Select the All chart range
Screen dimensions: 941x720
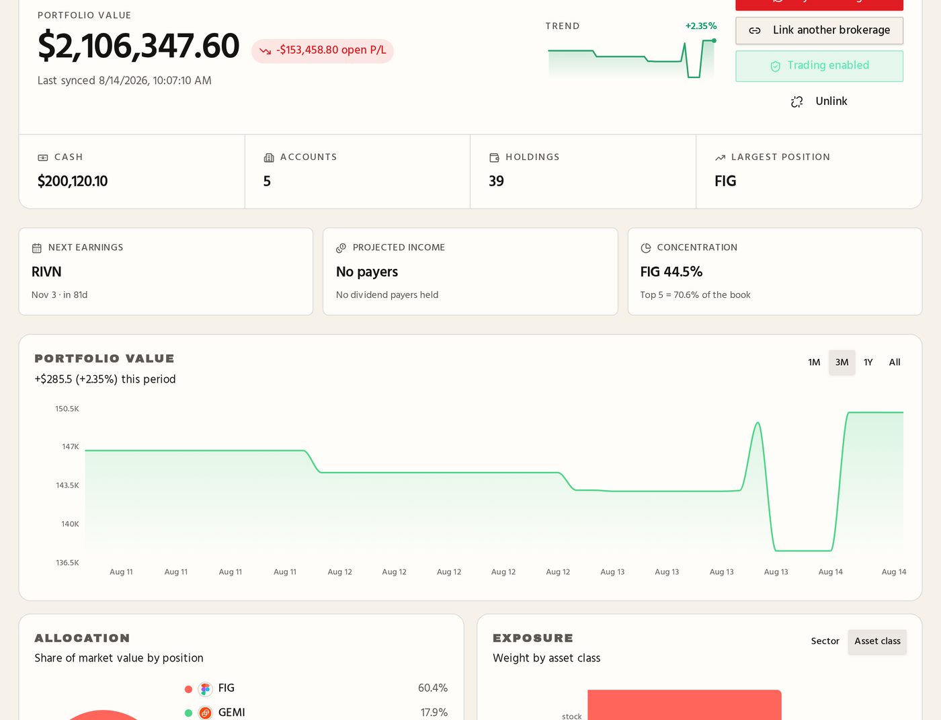pyautogui.click(x=894, y=362)
